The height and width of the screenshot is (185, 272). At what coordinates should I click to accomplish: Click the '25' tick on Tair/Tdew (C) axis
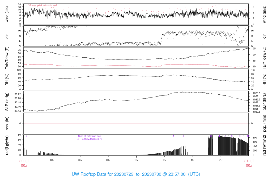tap(254, 49)
